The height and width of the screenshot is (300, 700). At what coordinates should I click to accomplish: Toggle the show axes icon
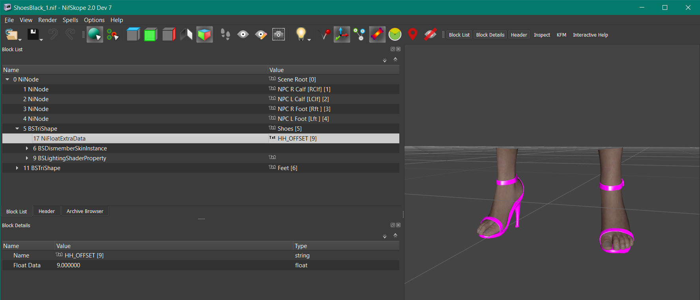(x=342, y=35)
